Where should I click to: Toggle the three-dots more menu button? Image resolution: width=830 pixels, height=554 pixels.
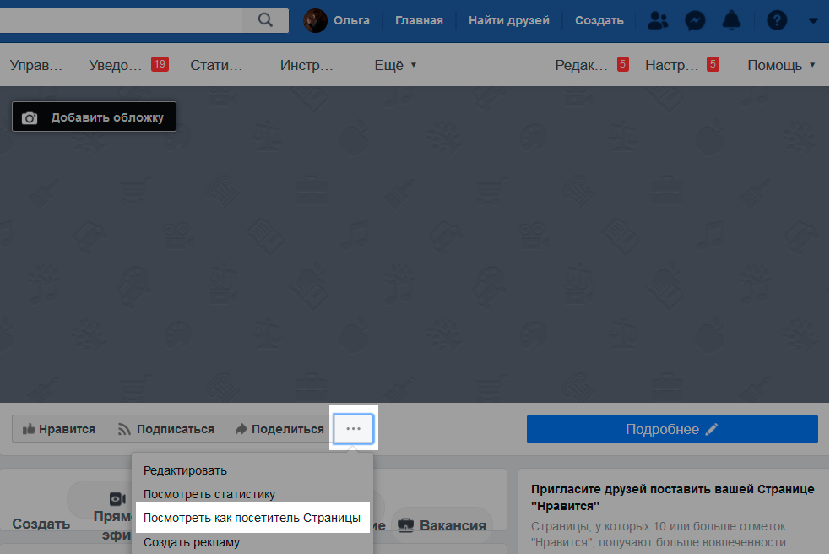[354, 428]
